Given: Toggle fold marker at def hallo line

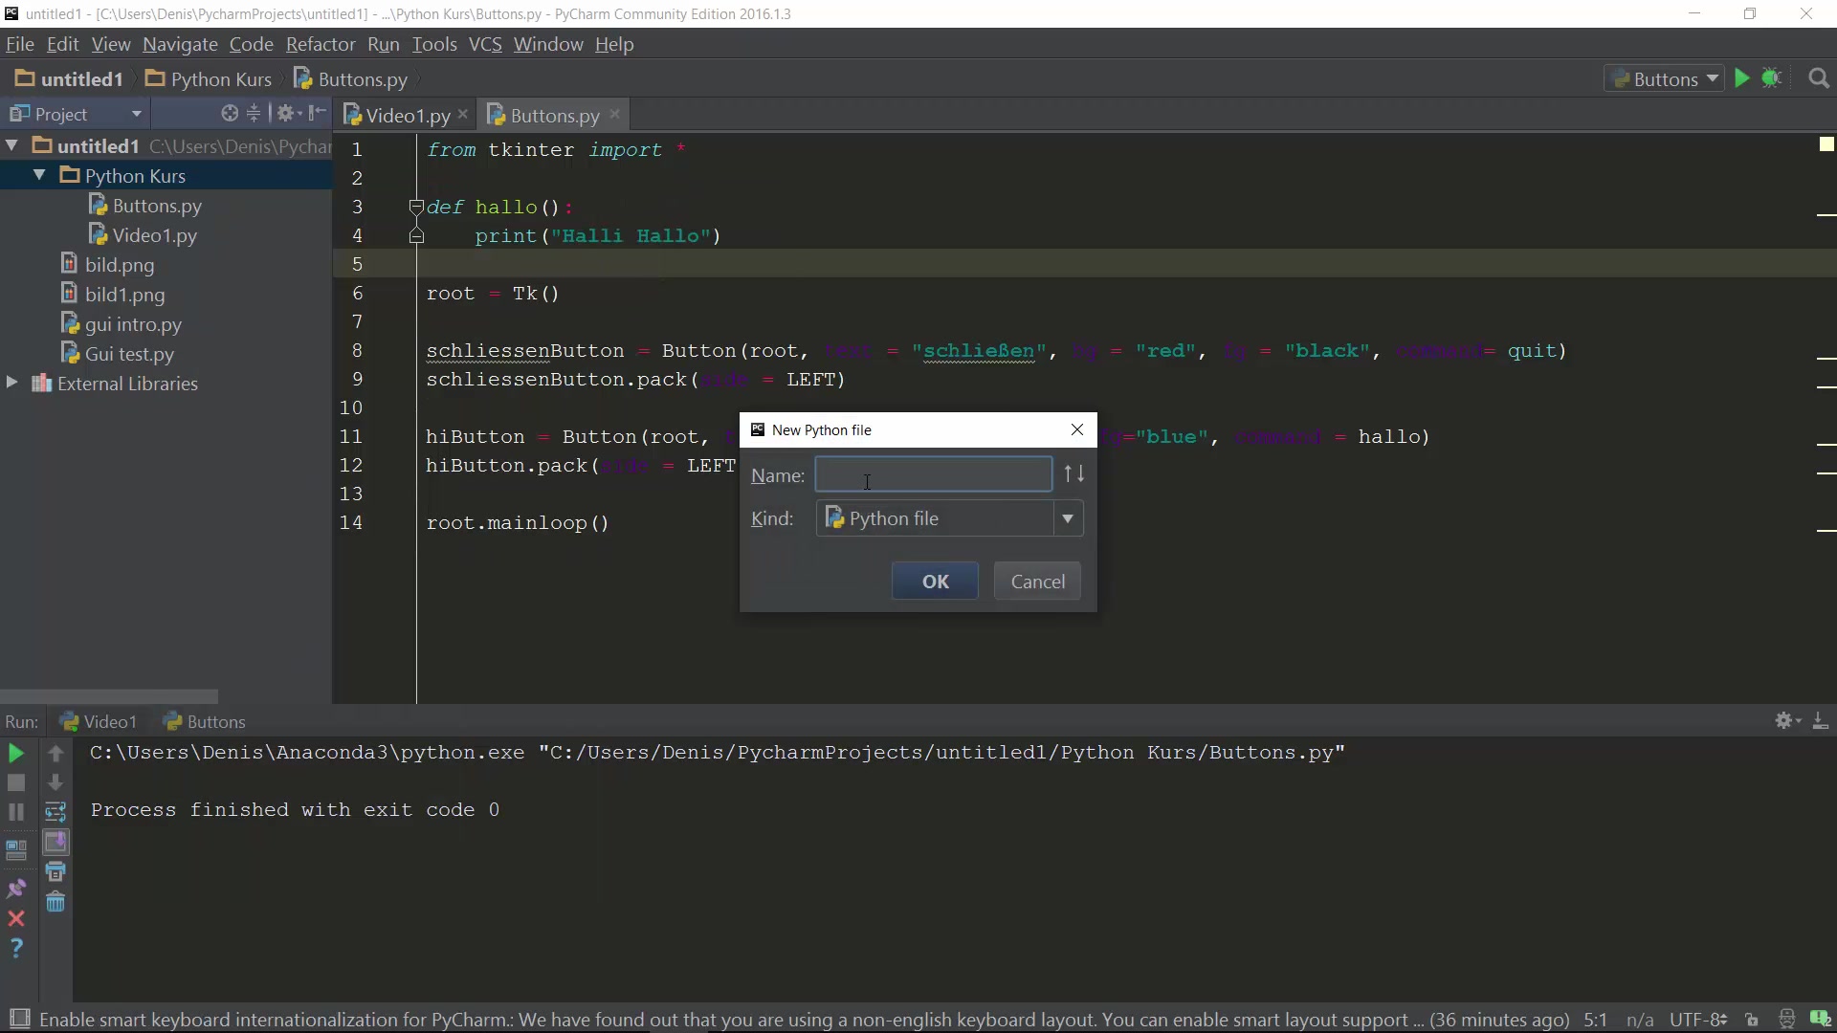Looking at the screenshot, I should tap(416, 207).
